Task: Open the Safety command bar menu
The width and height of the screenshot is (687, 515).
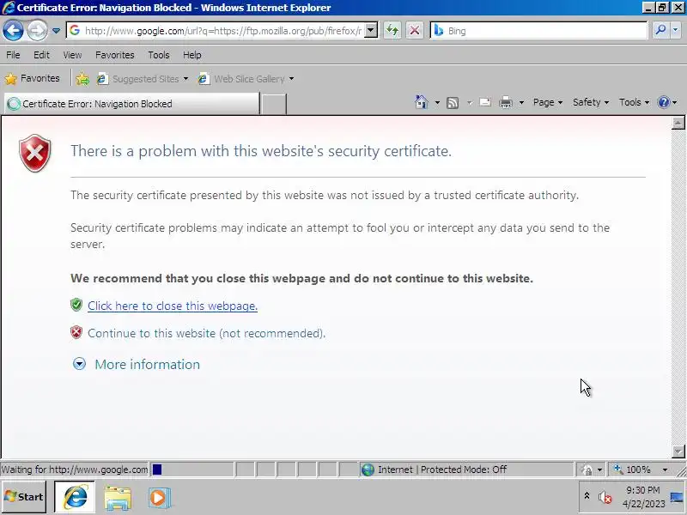Action: pyautogui.click(x=591, y=102)
